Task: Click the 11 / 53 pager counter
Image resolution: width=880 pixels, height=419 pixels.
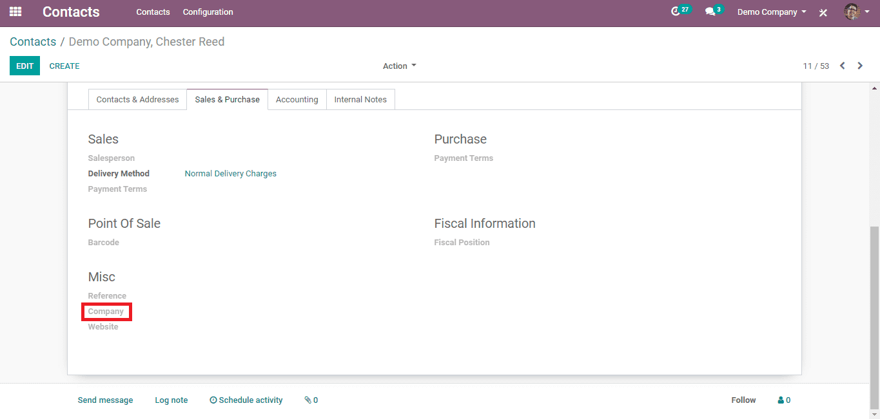Action: (816, 66)
